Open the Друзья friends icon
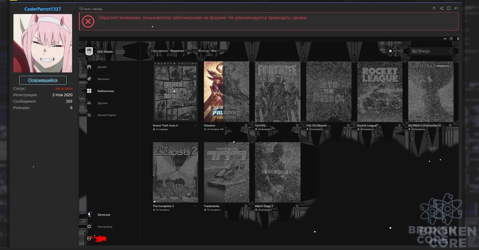479x250 pixels. 89,103
